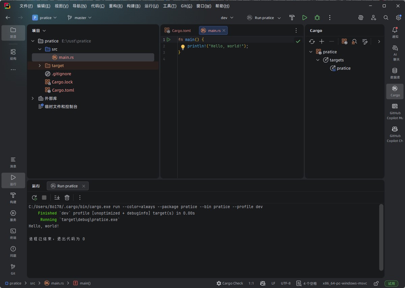This screenshot has height=288, width=405.
Task: Rerun the program in the Run panel
Action: click(34, 198)
